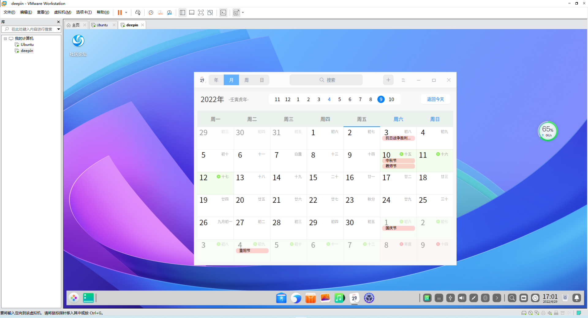588x318 pixels.
Task: Click the 返回今天 button
Action: tap(435, 99)
